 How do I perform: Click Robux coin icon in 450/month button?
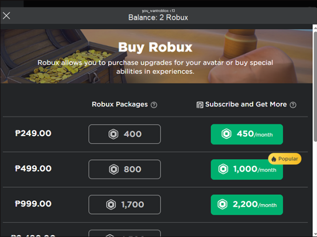226,134
